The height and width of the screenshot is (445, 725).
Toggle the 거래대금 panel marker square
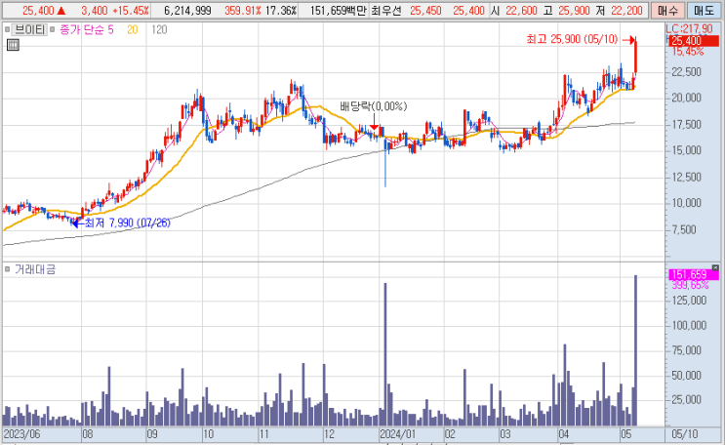click(7, 269)
